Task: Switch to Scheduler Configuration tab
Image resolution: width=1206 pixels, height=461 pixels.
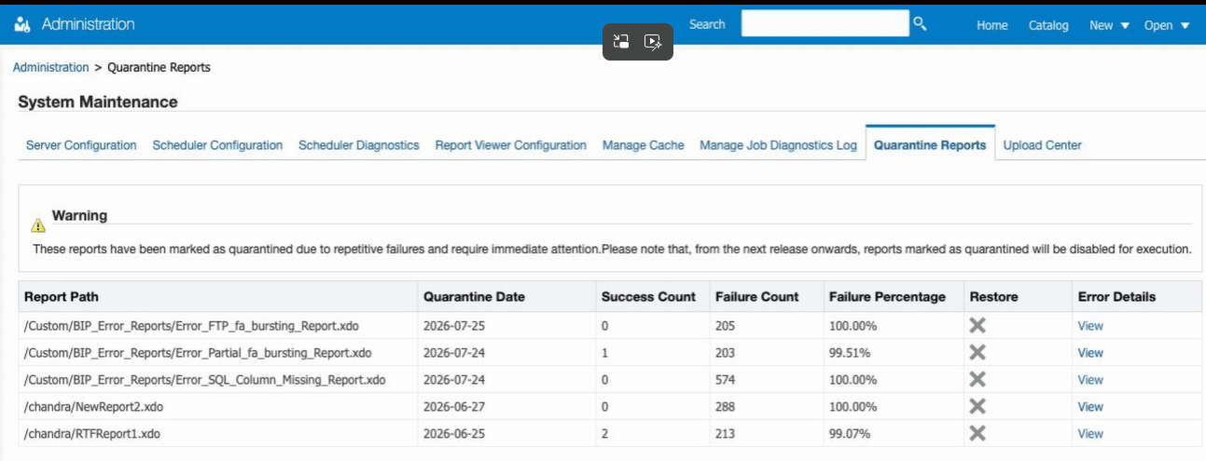Action: click(217, 145)
